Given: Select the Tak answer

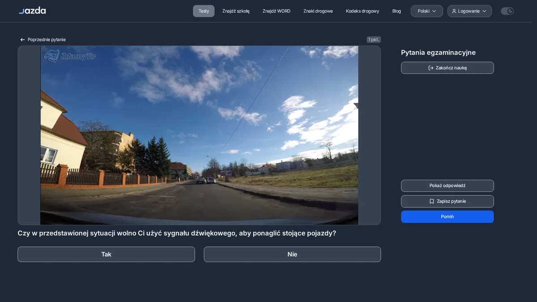Looking at the screenshot, I should point(106,254).
